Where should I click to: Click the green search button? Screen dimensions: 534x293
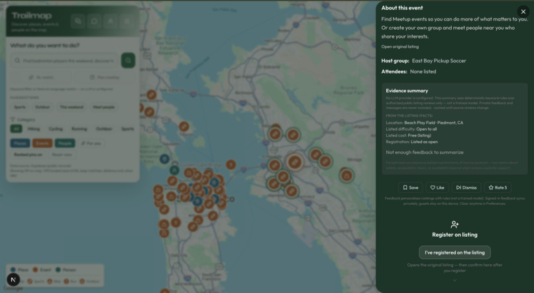coord(128,60)
